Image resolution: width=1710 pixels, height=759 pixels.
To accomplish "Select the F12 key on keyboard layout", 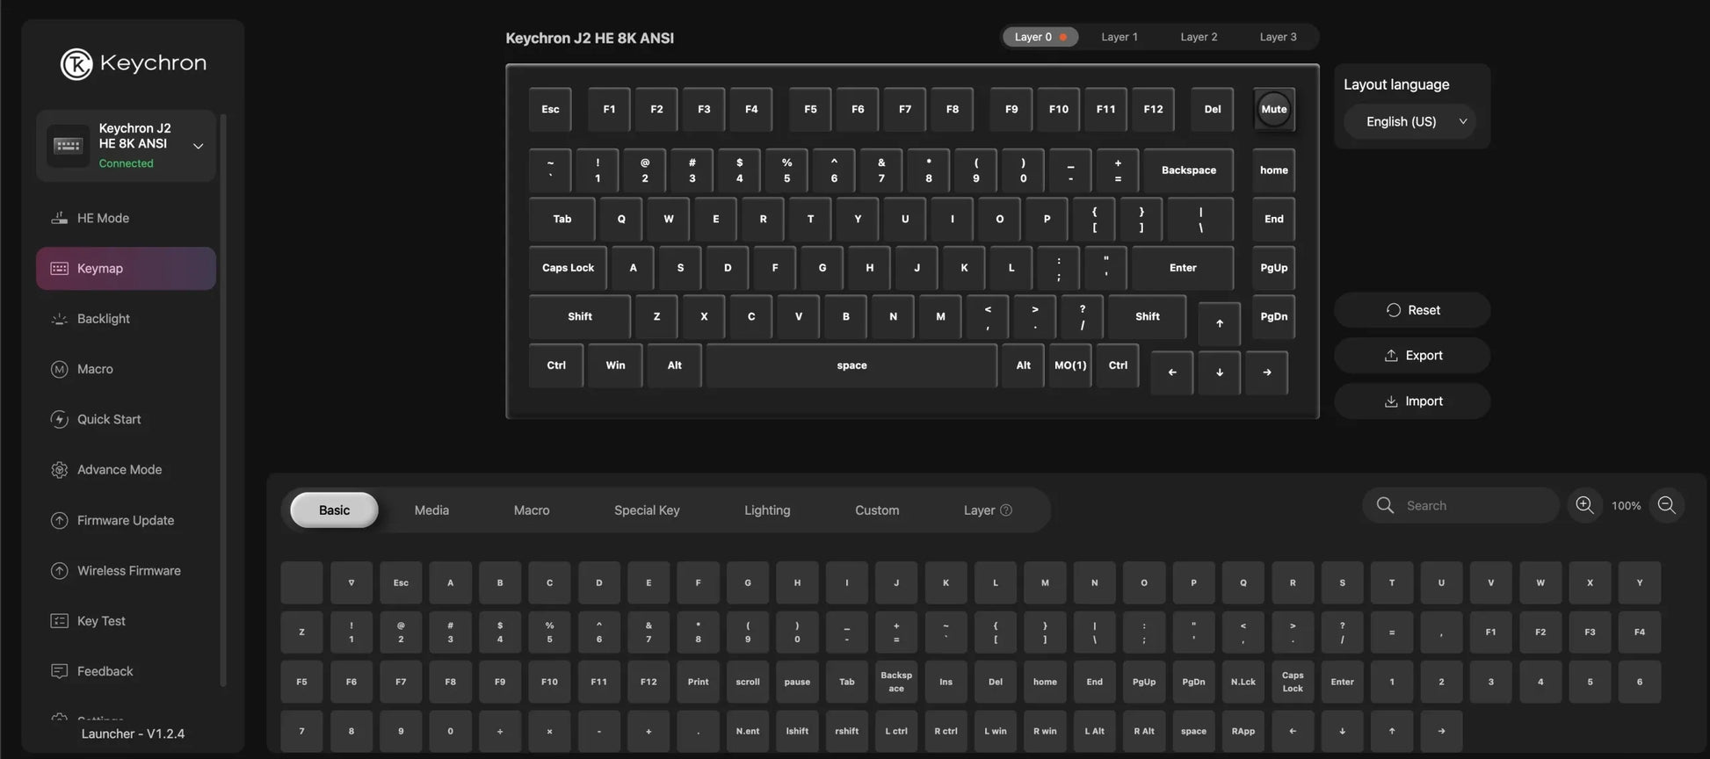I will coord(1153,110).
